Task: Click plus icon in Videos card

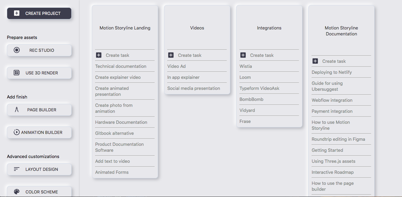Action: (x=171, y=55)
